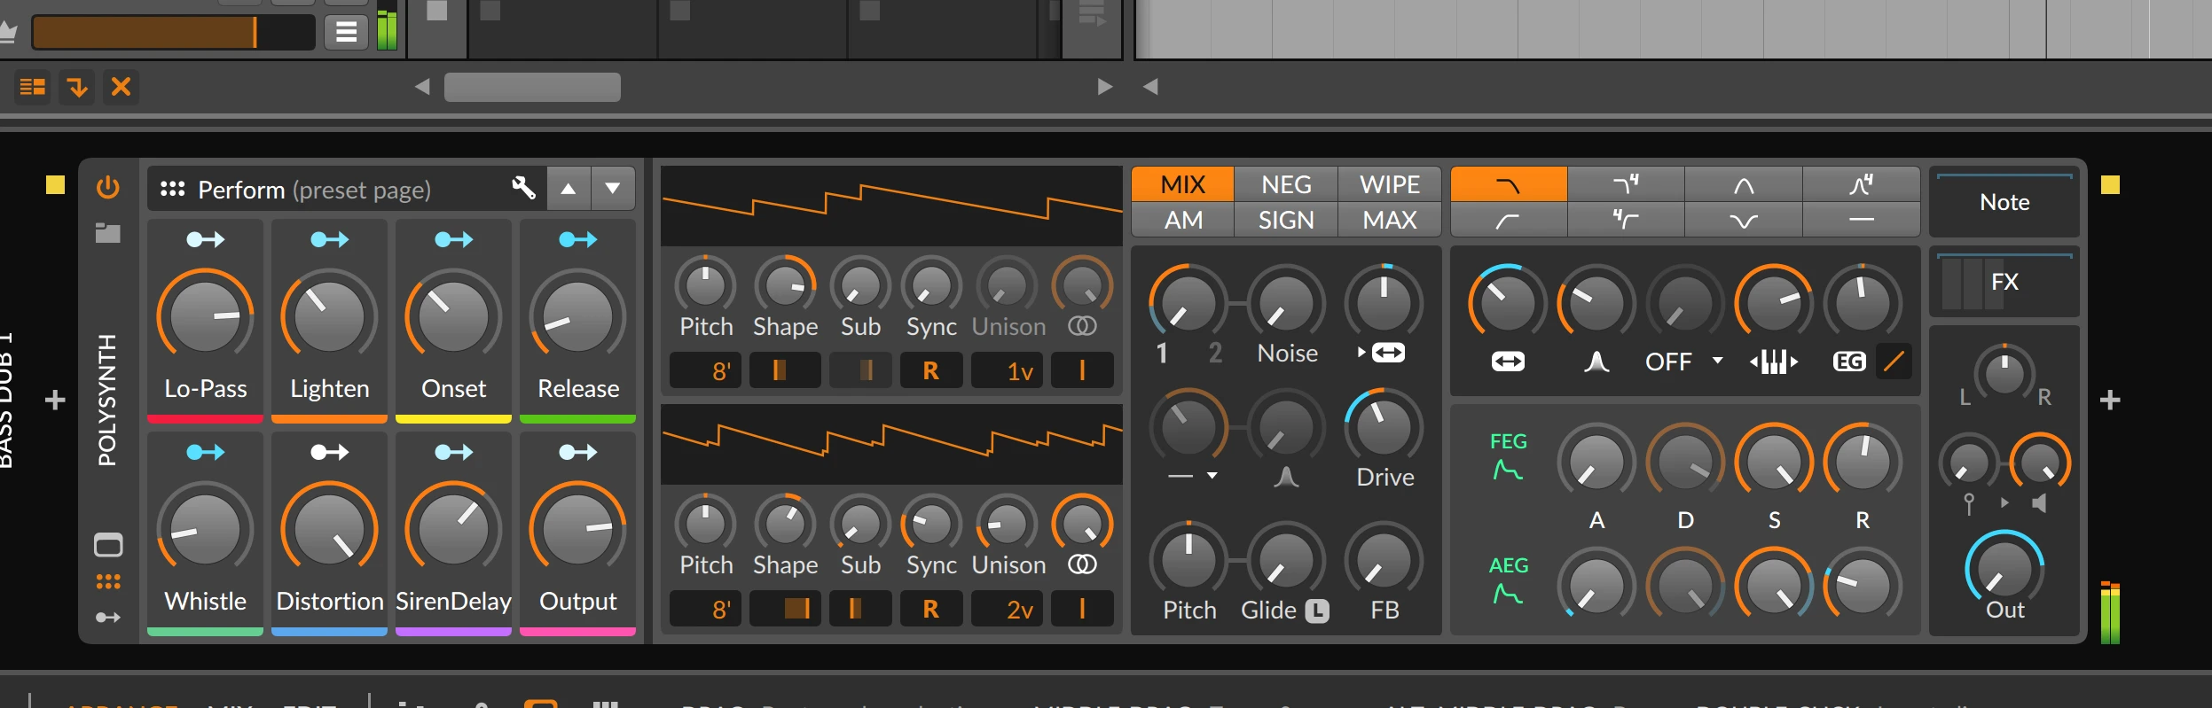Click the orange X icon in toolbar

(x=121, y=87)
